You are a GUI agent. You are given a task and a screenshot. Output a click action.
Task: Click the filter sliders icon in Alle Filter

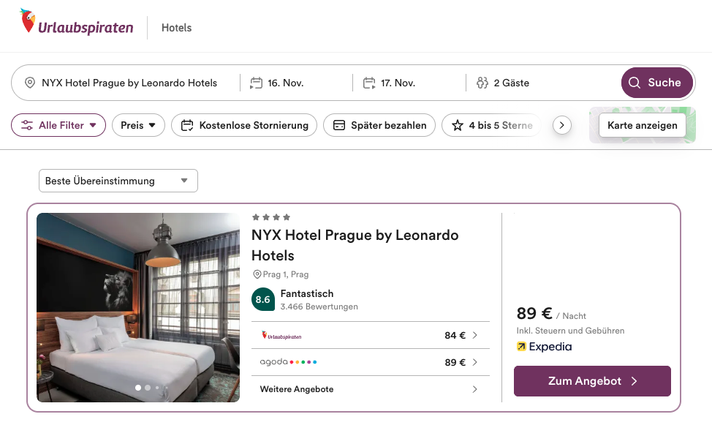tap(27, 125)
